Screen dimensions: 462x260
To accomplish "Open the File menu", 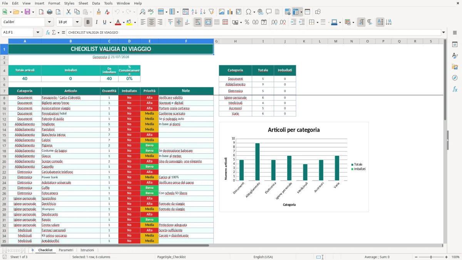I will tap(5, 3).
